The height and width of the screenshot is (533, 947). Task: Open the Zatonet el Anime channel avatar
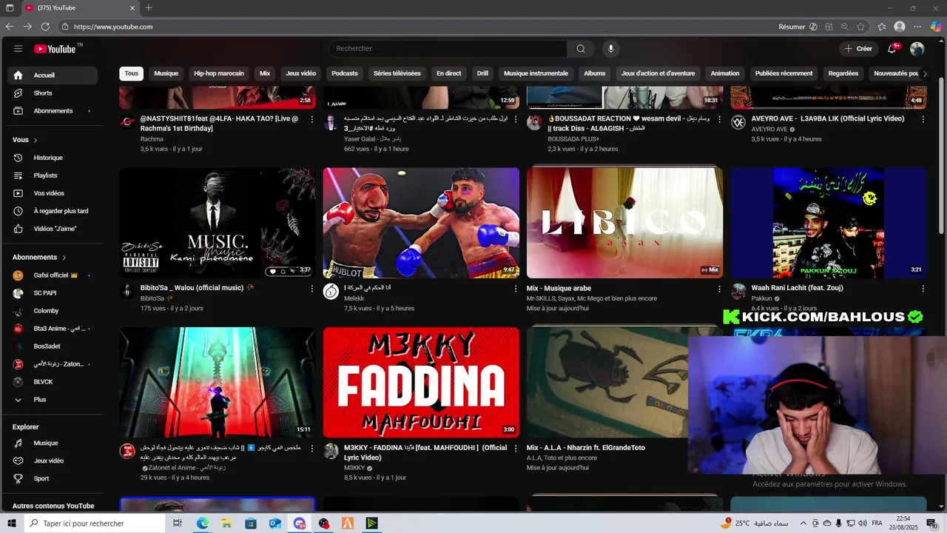(127, 452)
